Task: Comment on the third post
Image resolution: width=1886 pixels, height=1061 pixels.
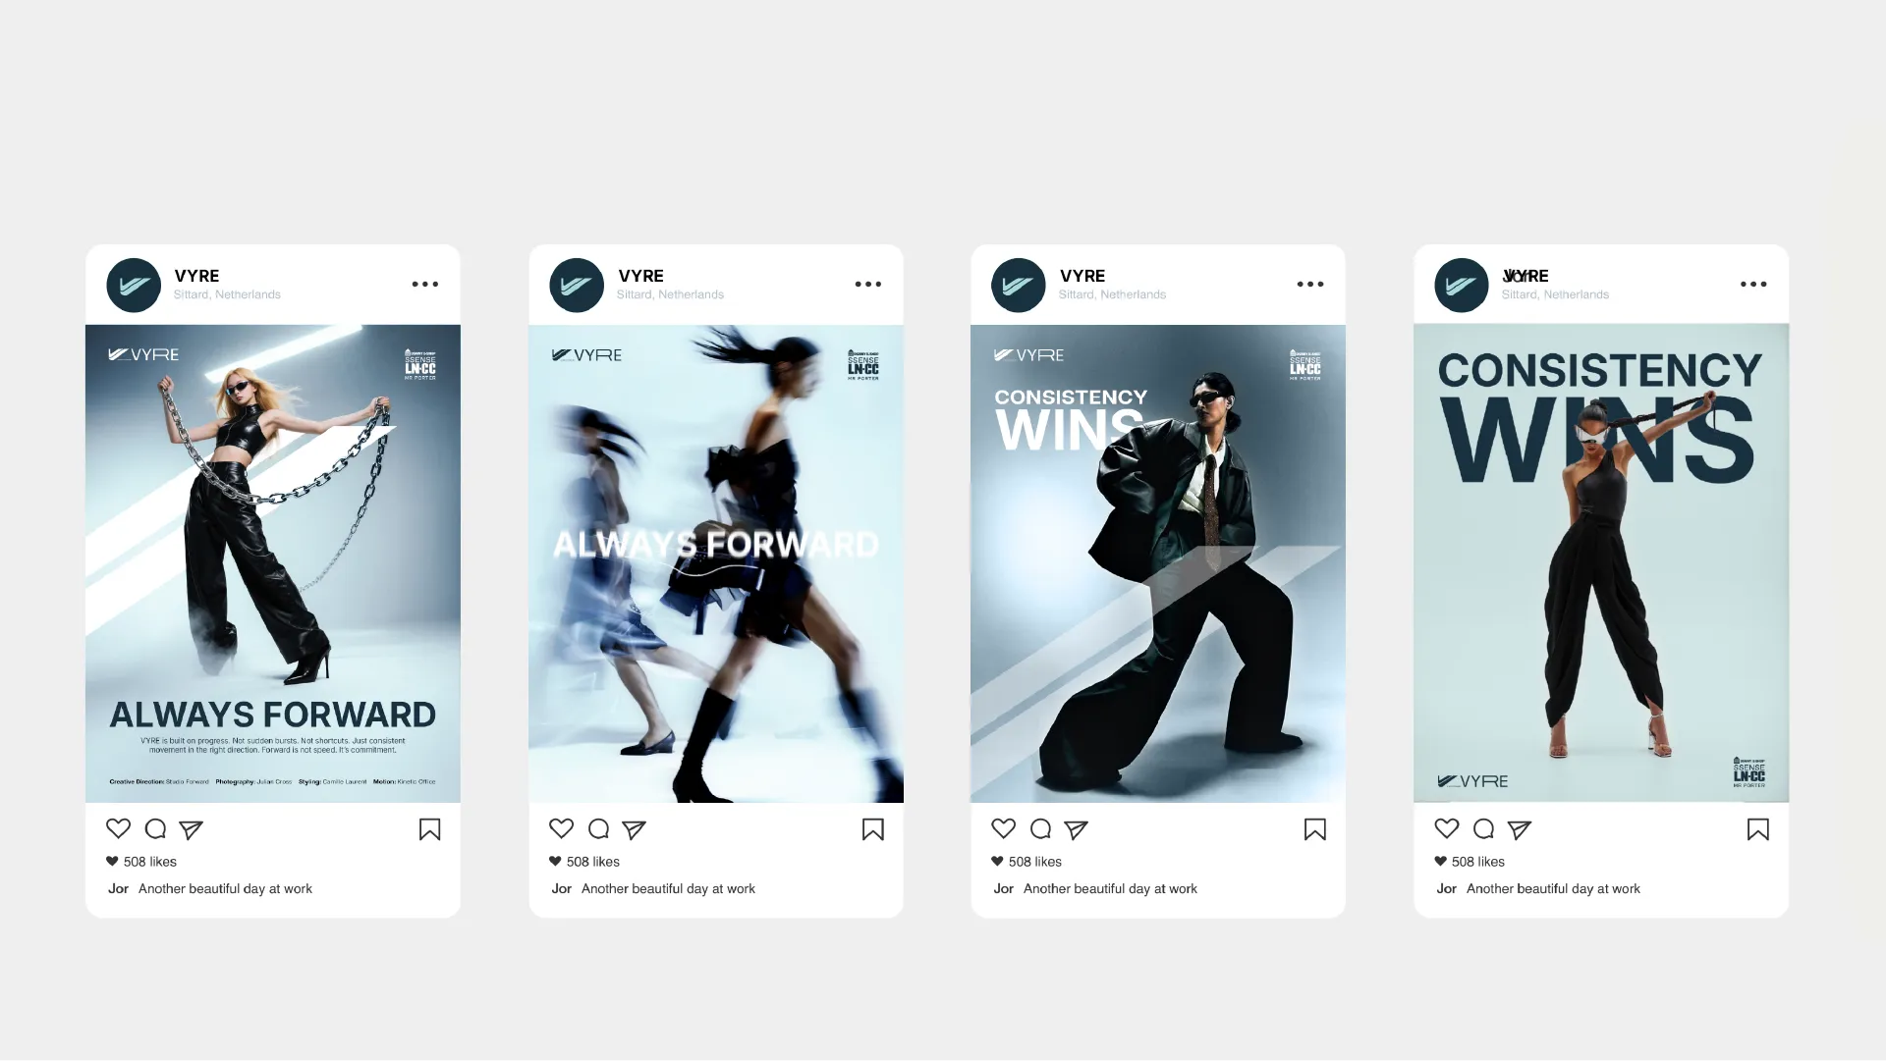Action: pos(1040,829)
